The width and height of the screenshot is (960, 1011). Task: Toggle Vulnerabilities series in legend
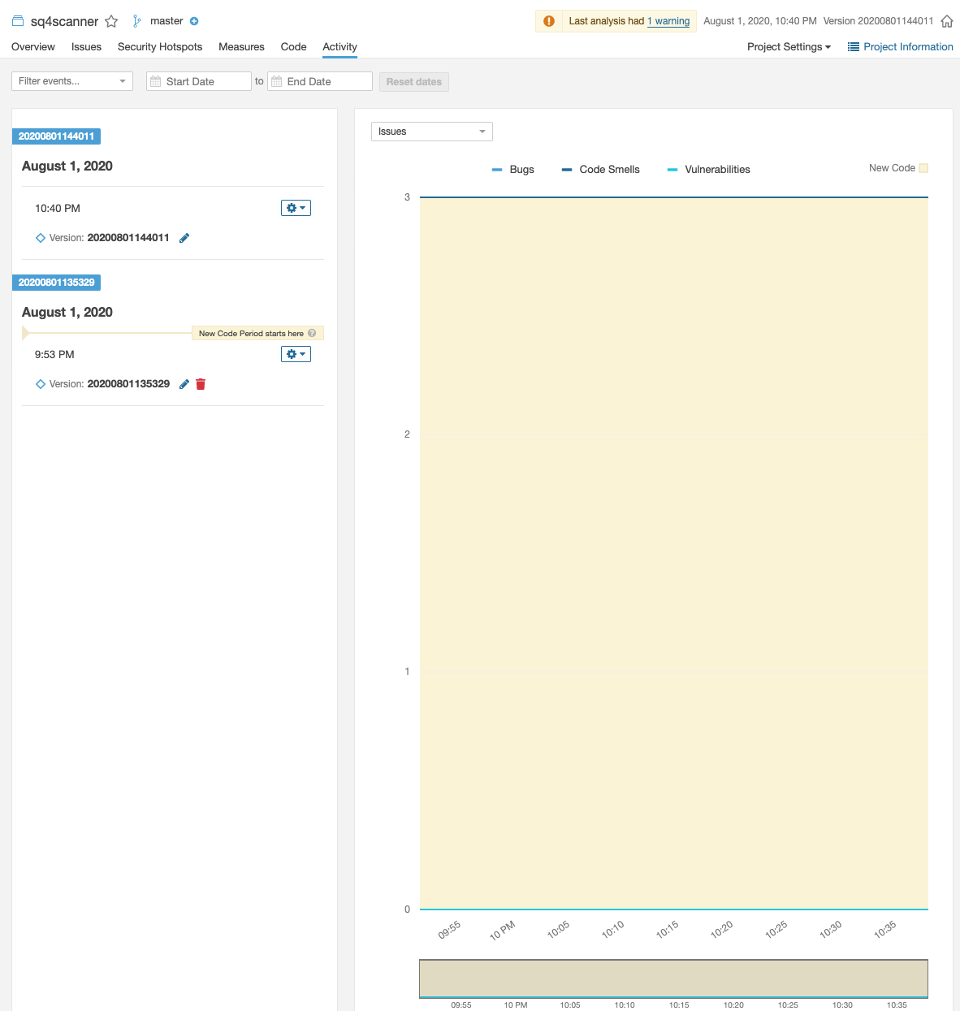708,170
